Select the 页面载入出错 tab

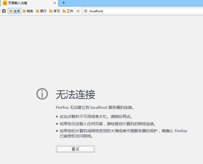26,3
